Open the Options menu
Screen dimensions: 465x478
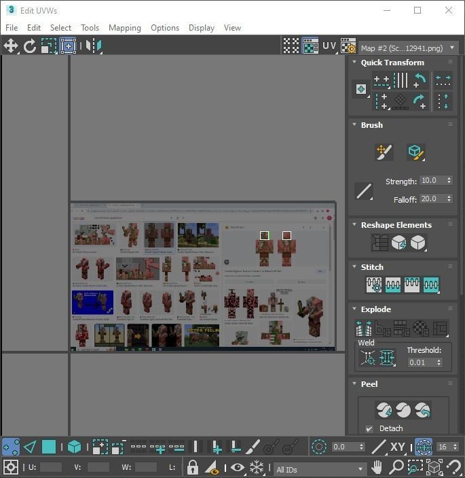[165, 28]
